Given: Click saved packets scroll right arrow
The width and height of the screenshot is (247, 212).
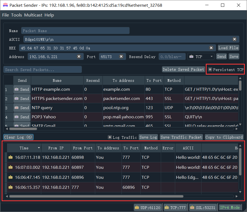Looking at the screenshot, I should (237, 129).
